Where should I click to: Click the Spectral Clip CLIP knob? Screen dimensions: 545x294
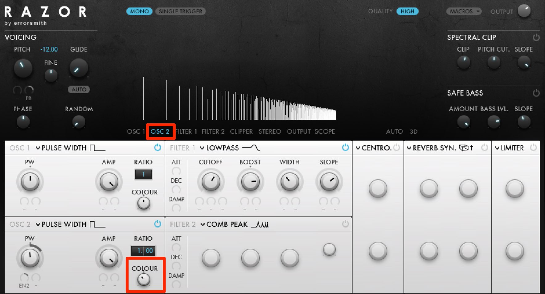point(463,62)
